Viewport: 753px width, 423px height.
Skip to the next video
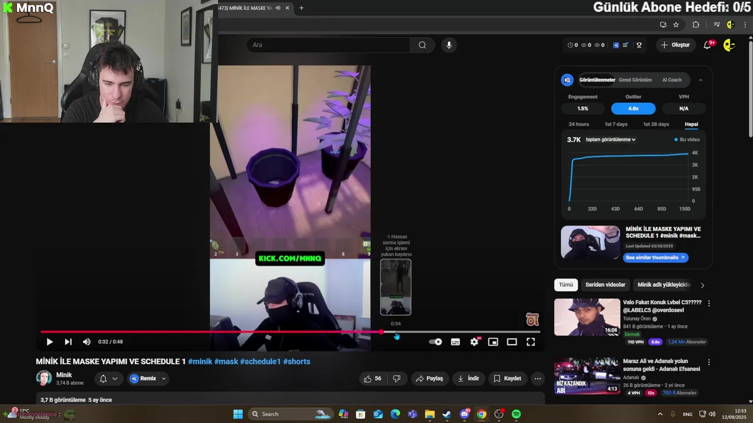click(x=68, y=342)
